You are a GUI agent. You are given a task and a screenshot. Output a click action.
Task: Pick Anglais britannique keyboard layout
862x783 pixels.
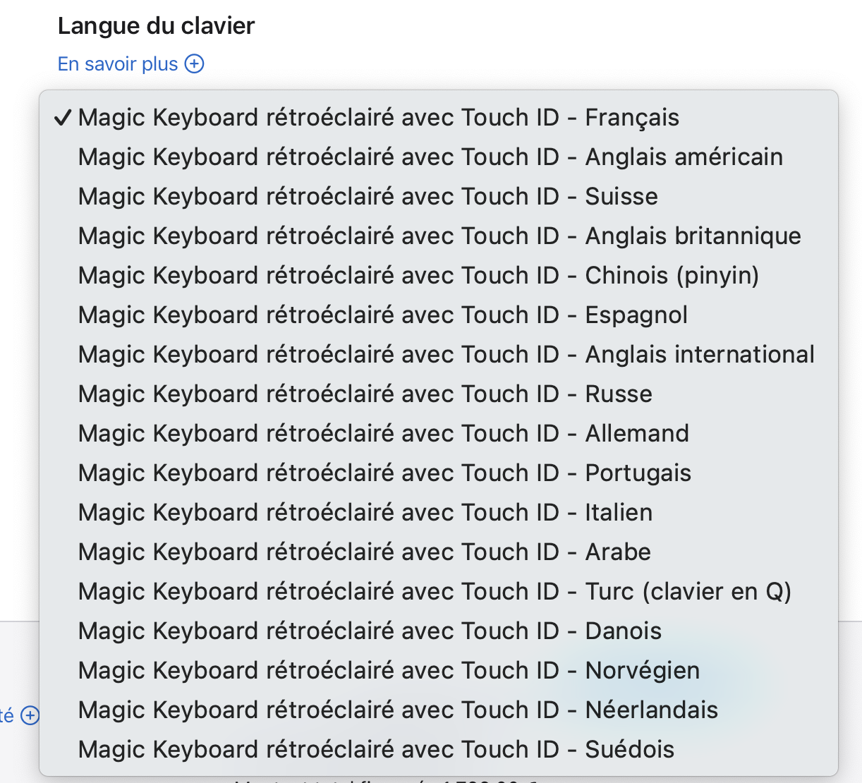439,236
